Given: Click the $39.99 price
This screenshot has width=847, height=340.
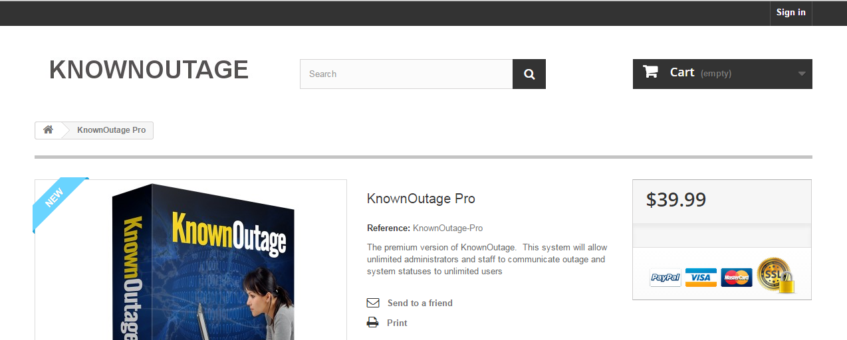Looking at the screenshot, I should 676,199.
